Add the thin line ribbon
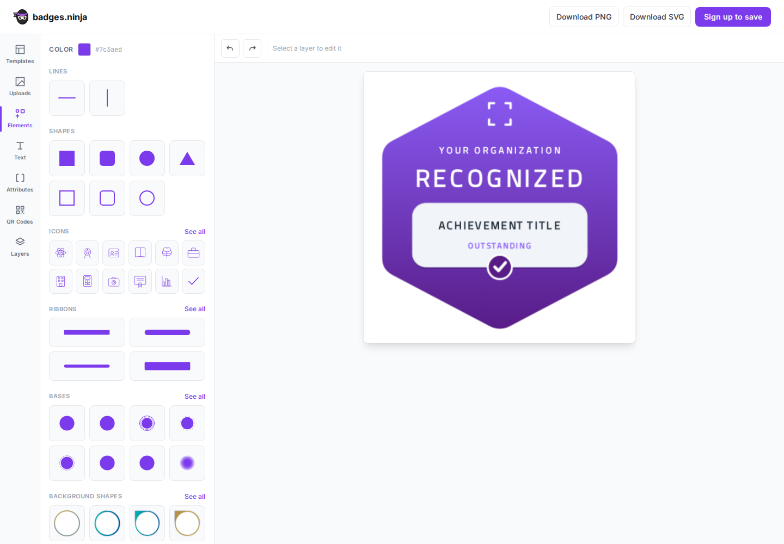This screenshot has width=784, height=544. pos(87,366)
